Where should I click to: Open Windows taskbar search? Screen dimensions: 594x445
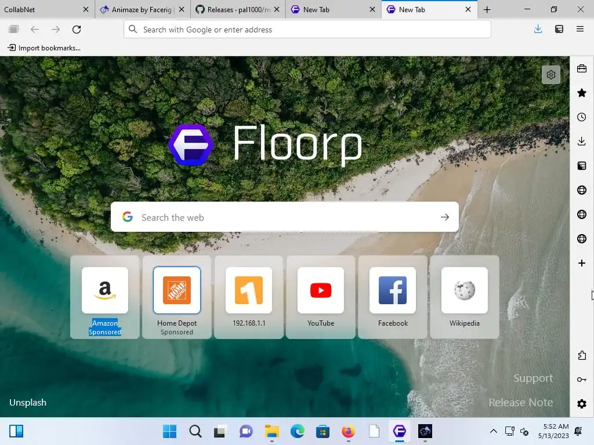195,431
